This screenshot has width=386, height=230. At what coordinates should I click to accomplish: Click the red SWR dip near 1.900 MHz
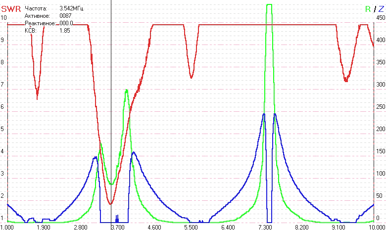[37, 98]
